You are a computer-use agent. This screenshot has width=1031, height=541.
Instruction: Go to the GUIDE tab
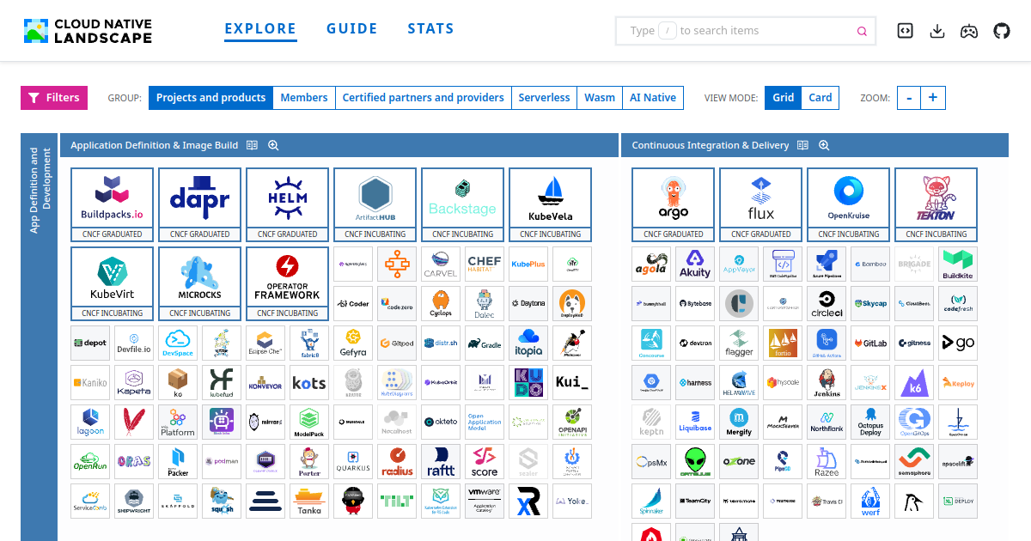point(352,28)
